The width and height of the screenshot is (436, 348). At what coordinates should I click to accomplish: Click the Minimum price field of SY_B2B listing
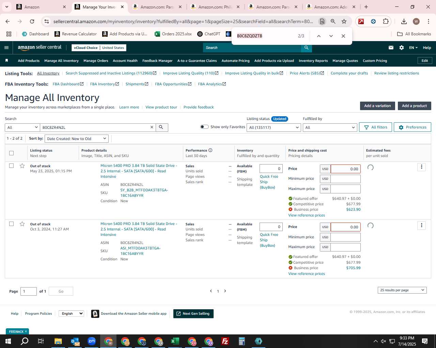point(345,179)
